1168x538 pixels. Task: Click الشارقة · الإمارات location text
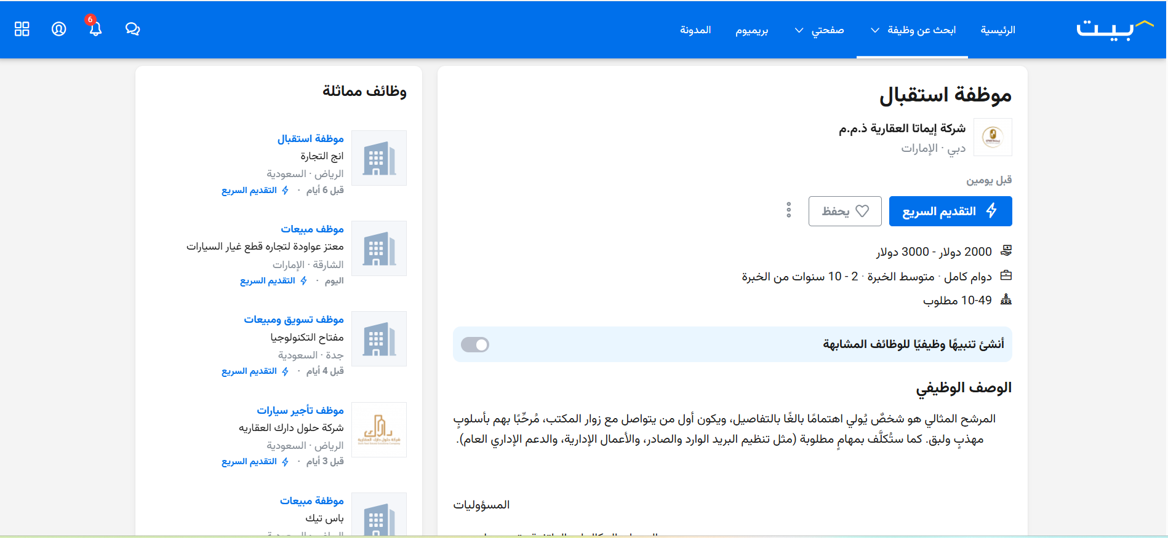(x=308, y=265)
